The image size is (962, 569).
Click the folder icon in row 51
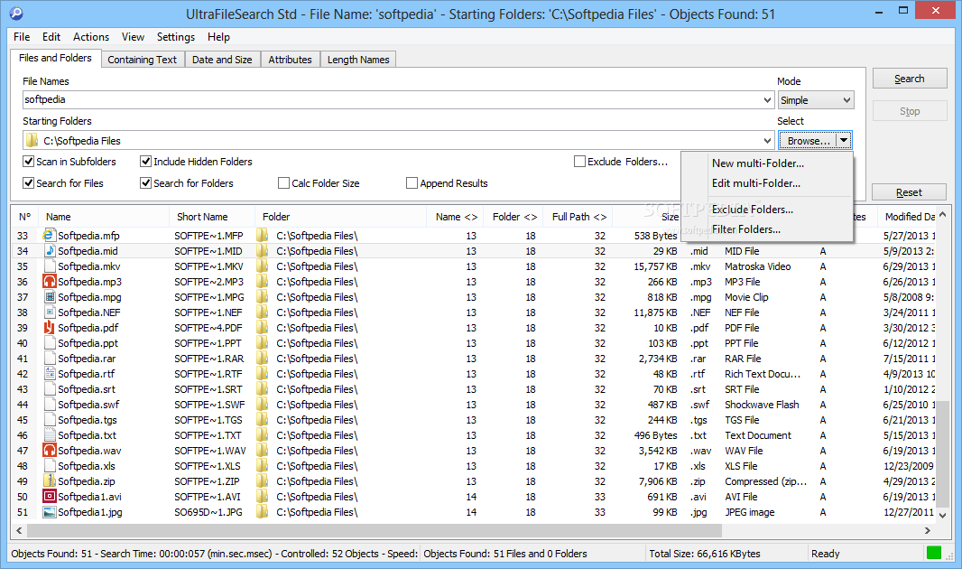coord(263,511)
